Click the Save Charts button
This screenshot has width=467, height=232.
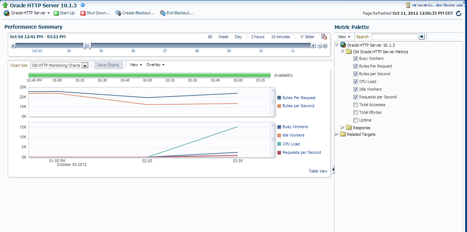pos(108,65)
